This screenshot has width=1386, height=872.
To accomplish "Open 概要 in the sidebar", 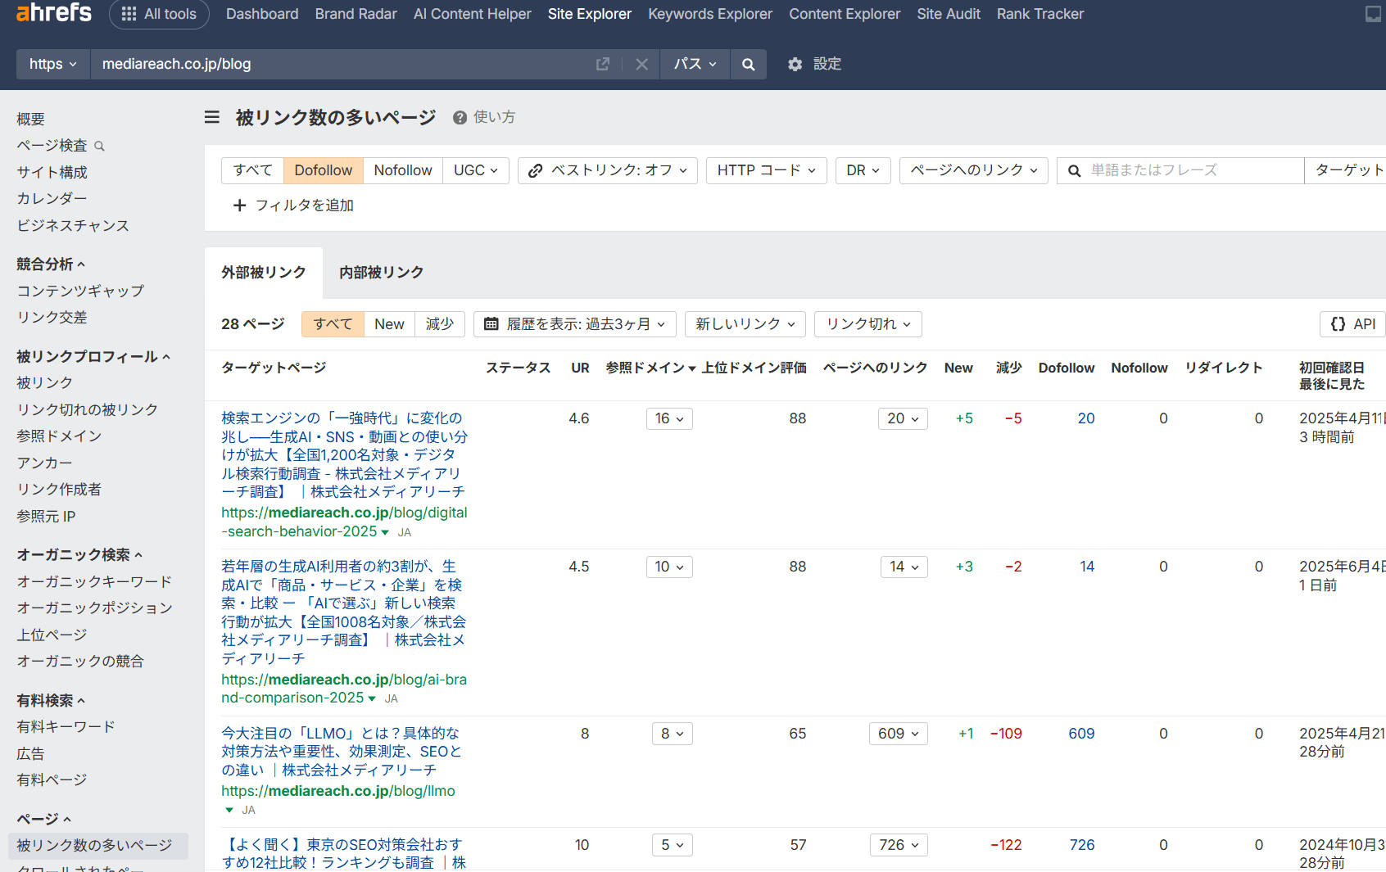I will tap(31, 120).
